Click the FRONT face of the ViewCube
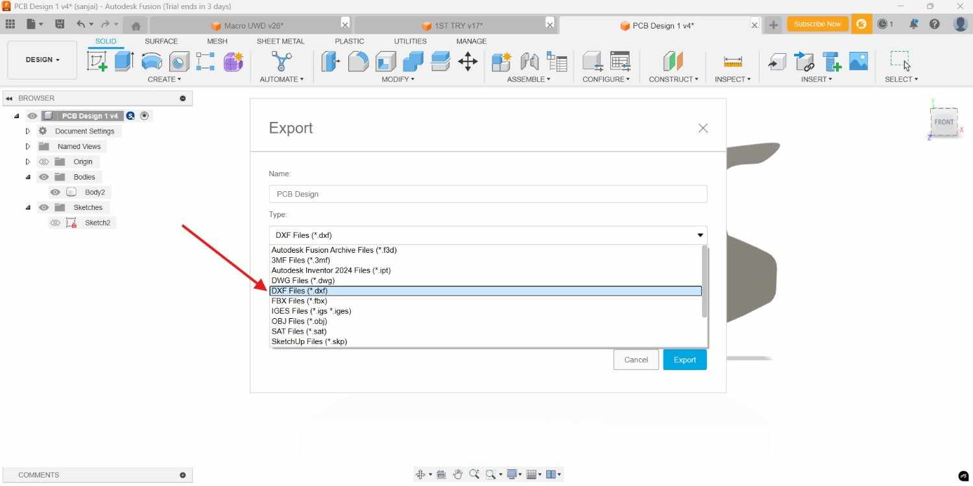This screenshot has height=486, width=973. point(944,122)
